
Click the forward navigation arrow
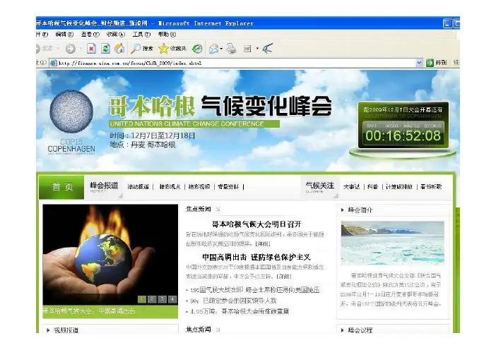[x=71, y=49]
